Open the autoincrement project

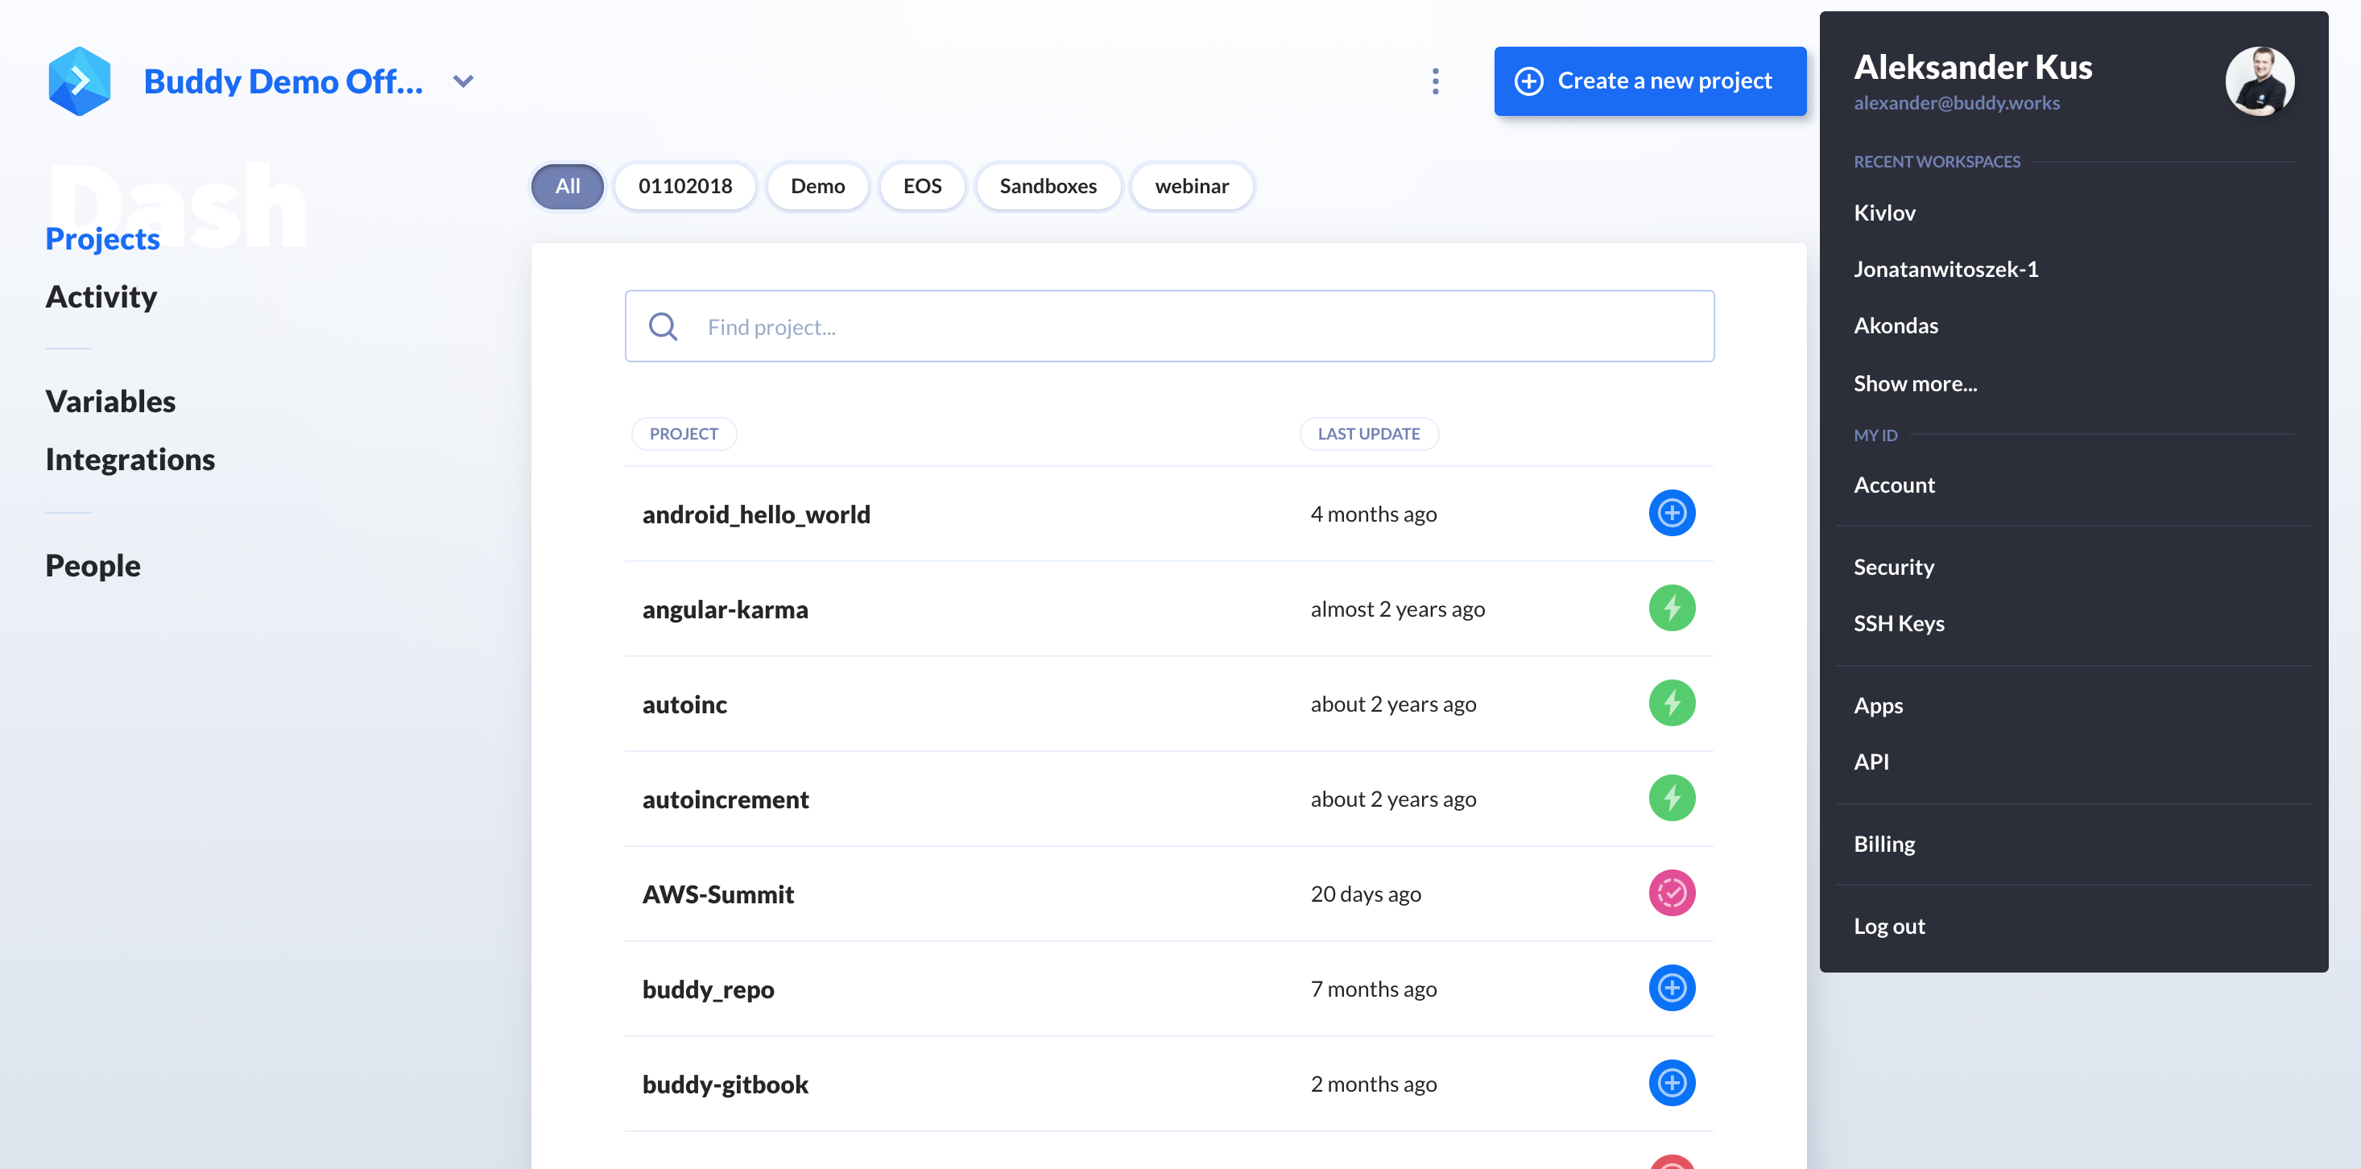point(726,799)
